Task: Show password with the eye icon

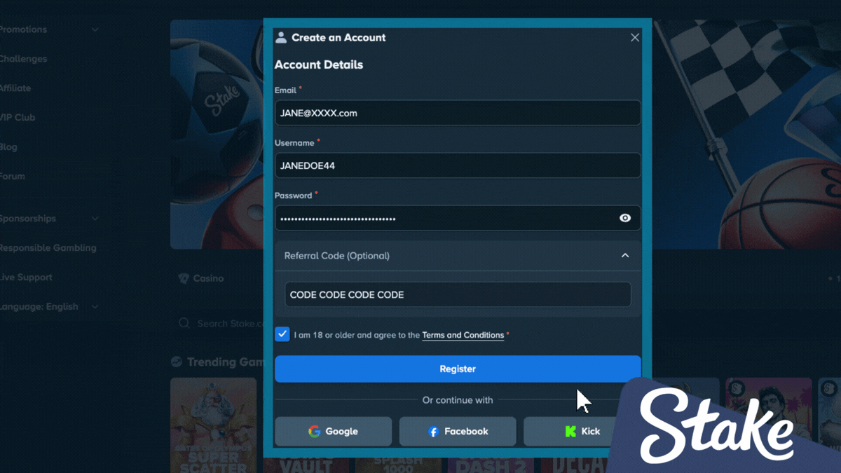Action: [x=625, y=219]
